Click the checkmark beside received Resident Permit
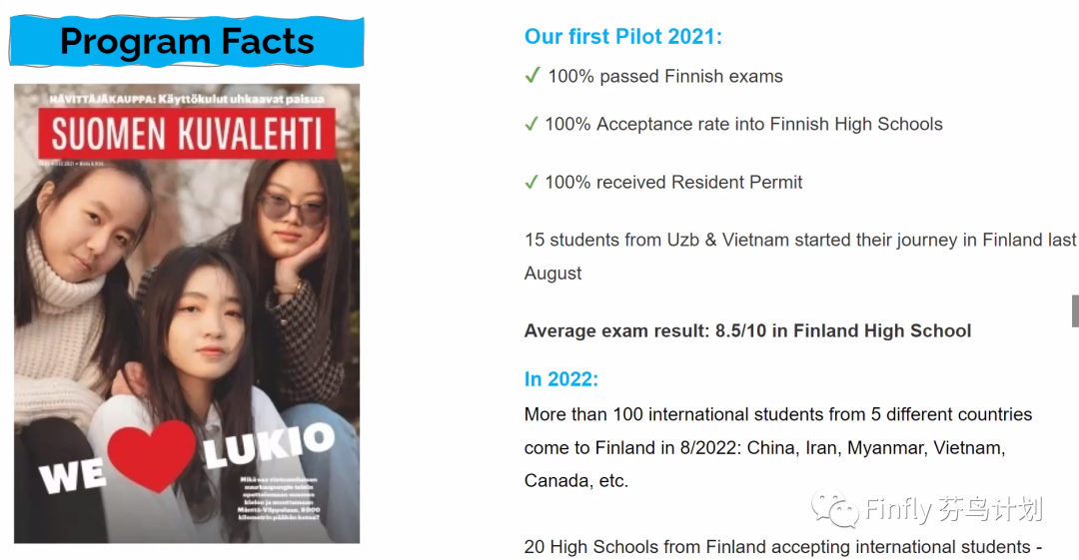This screenshot has height=560, width=1079. pos(532,182)
